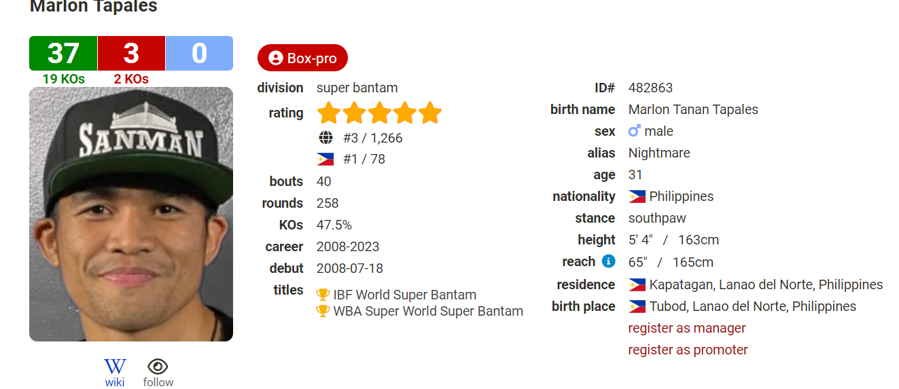Image resolution: width=899 pixels, height=389 pixels.
Task: Click the IBF World Super Bantam trophy icon
Action: [323, 295]
